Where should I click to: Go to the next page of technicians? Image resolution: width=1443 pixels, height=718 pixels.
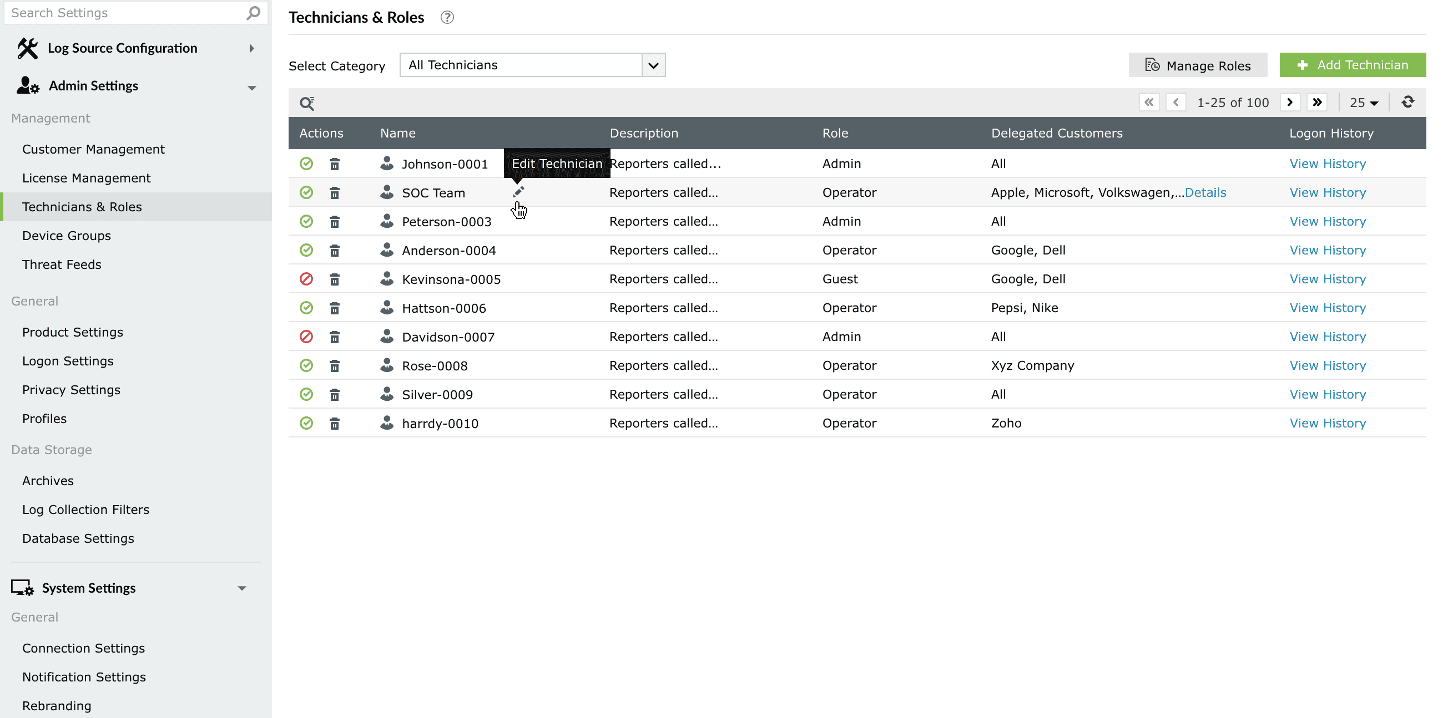pos(1290,103)
